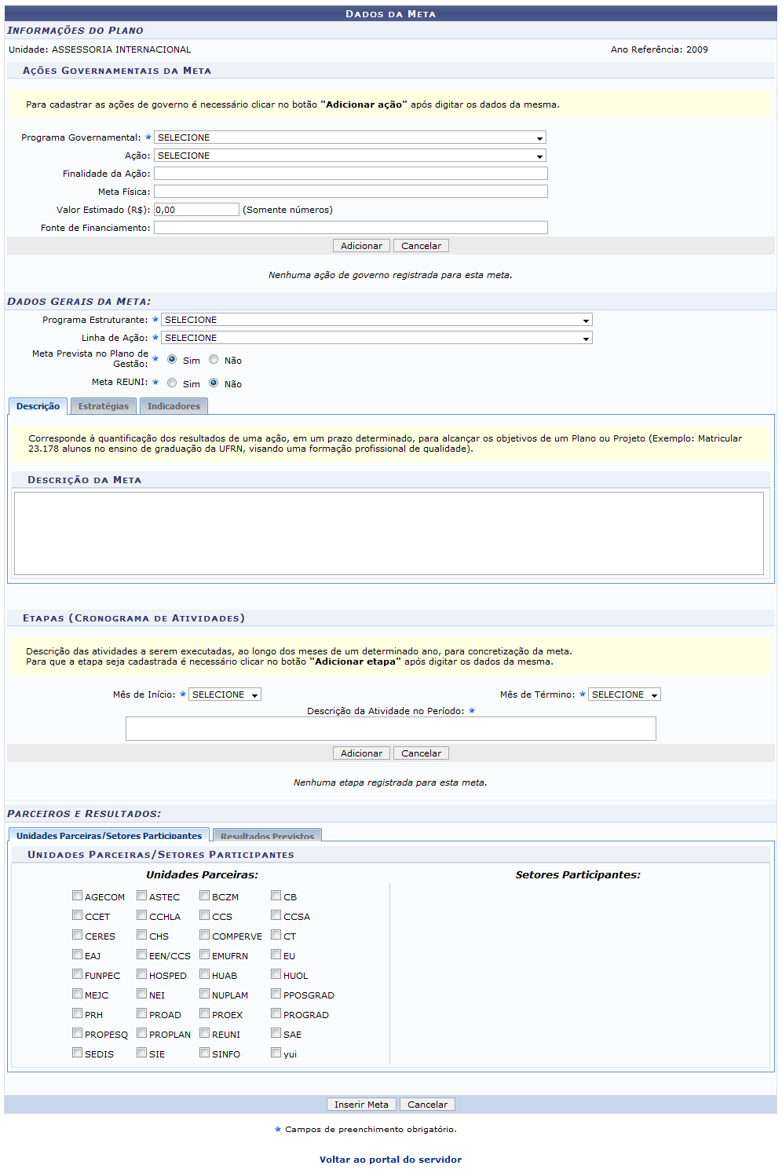Check the CCS checkbox
Viewport: 782px width, 1169px height.
(204, 914)
